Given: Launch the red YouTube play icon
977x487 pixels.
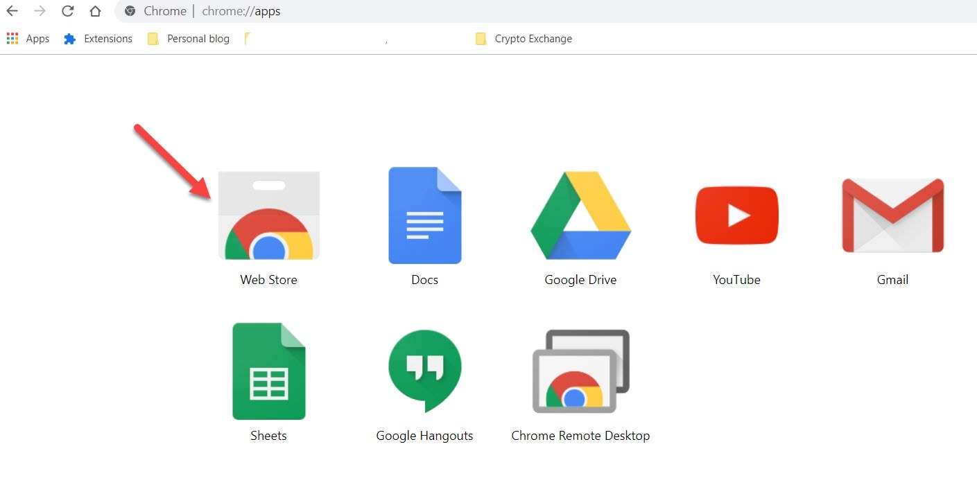Looking at the screenshot, I should pos(736,215).
